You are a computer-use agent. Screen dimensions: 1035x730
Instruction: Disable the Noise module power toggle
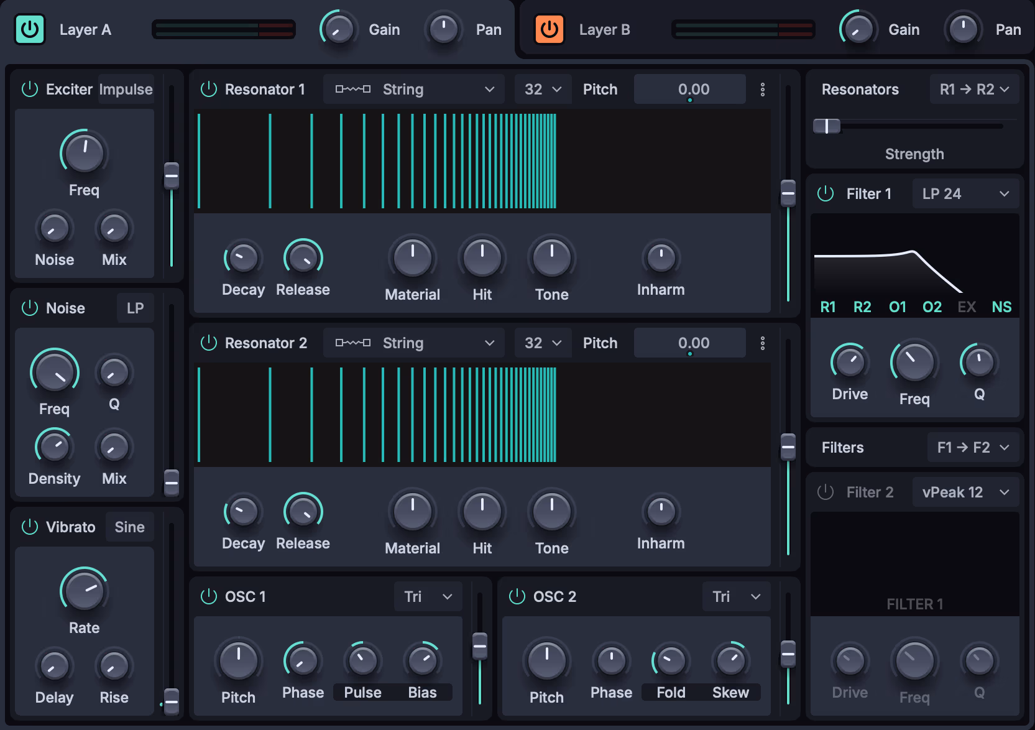(30, 308)
